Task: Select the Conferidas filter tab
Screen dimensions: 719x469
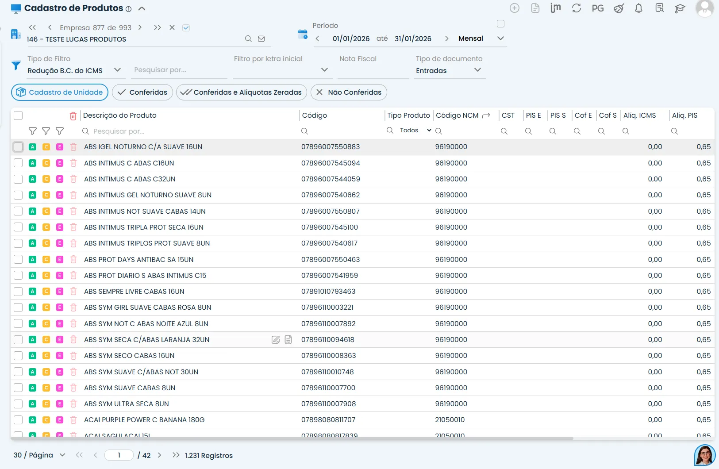Action: tap(142, 92)
